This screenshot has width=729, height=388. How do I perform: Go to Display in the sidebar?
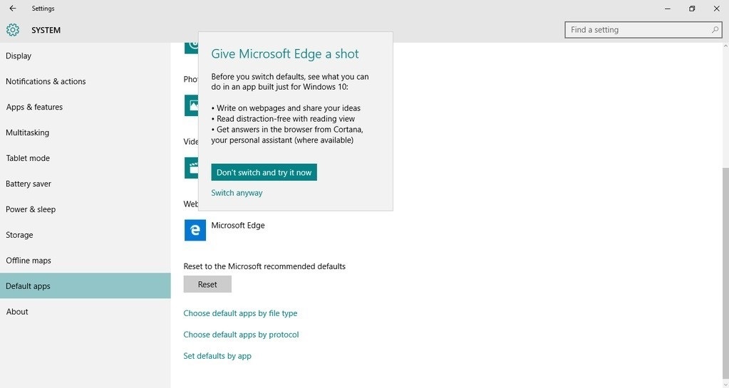point(19,56)
